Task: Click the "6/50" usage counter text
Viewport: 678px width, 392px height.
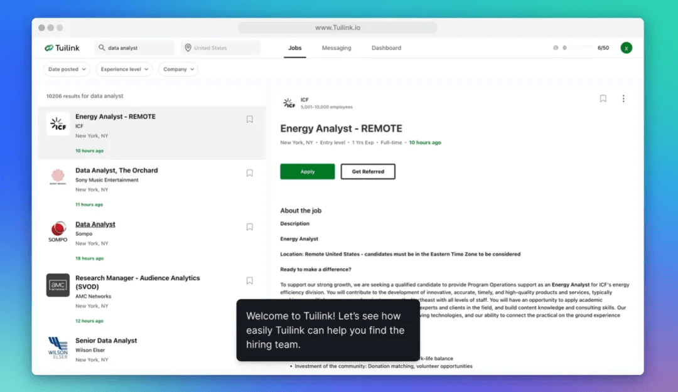Action: [x=603, y=48]
